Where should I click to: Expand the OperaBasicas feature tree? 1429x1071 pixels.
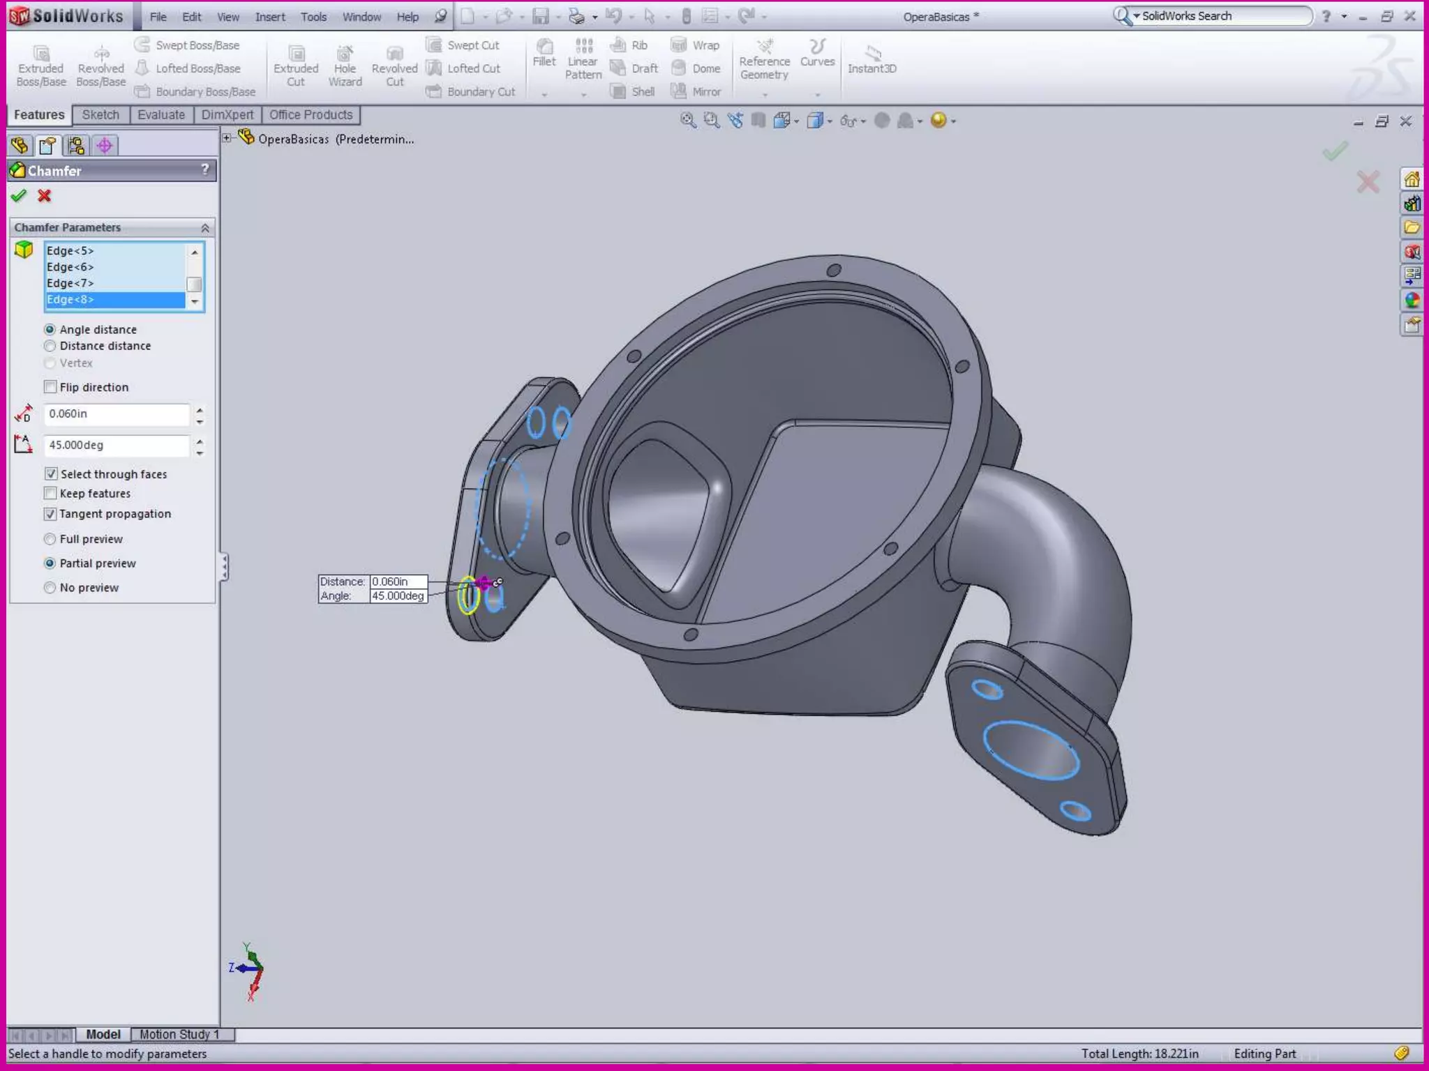click(x=227, y=138)
